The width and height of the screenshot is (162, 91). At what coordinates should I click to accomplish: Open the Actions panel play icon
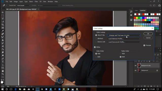pyautogui.click(x=131, y=15)
